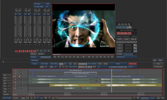Jump to start with the first transport icon
167x100 pixels.
click(55, 57)
